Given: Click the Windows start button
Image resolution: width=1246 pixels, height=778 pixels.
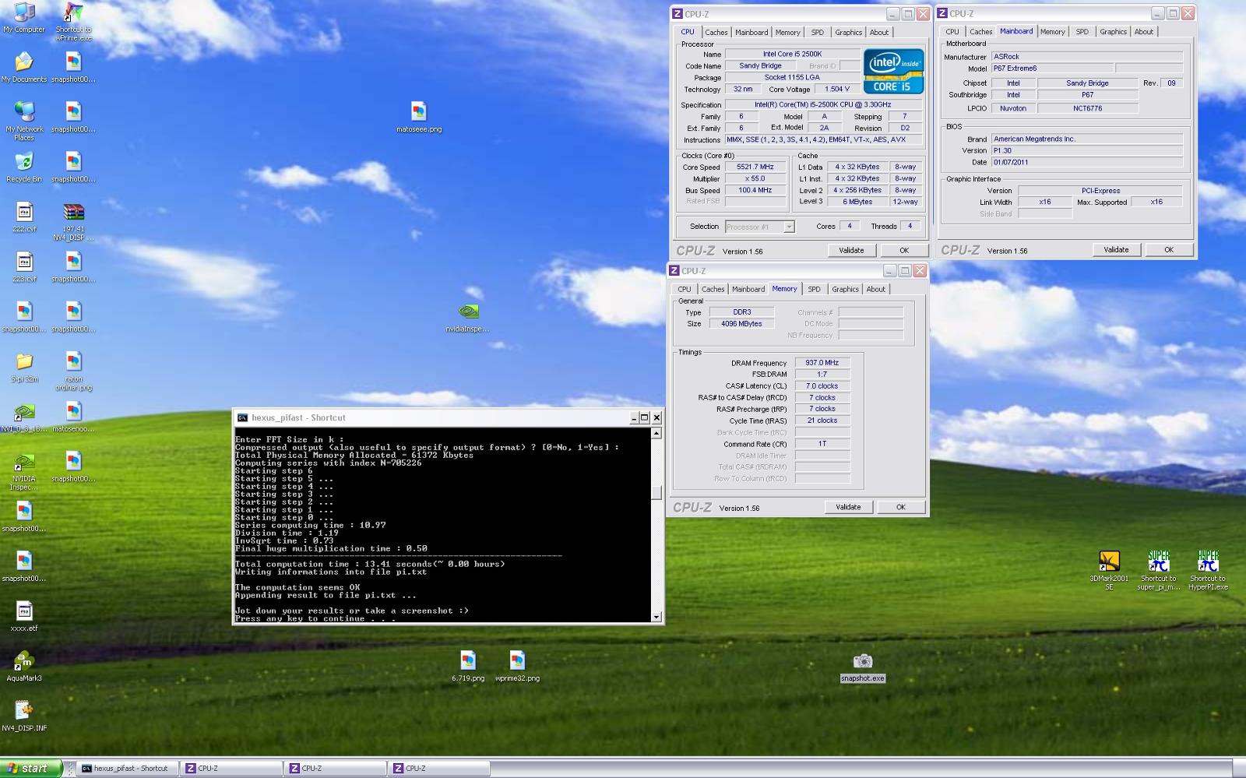Looking at the screenshot, I should point(30,768).
